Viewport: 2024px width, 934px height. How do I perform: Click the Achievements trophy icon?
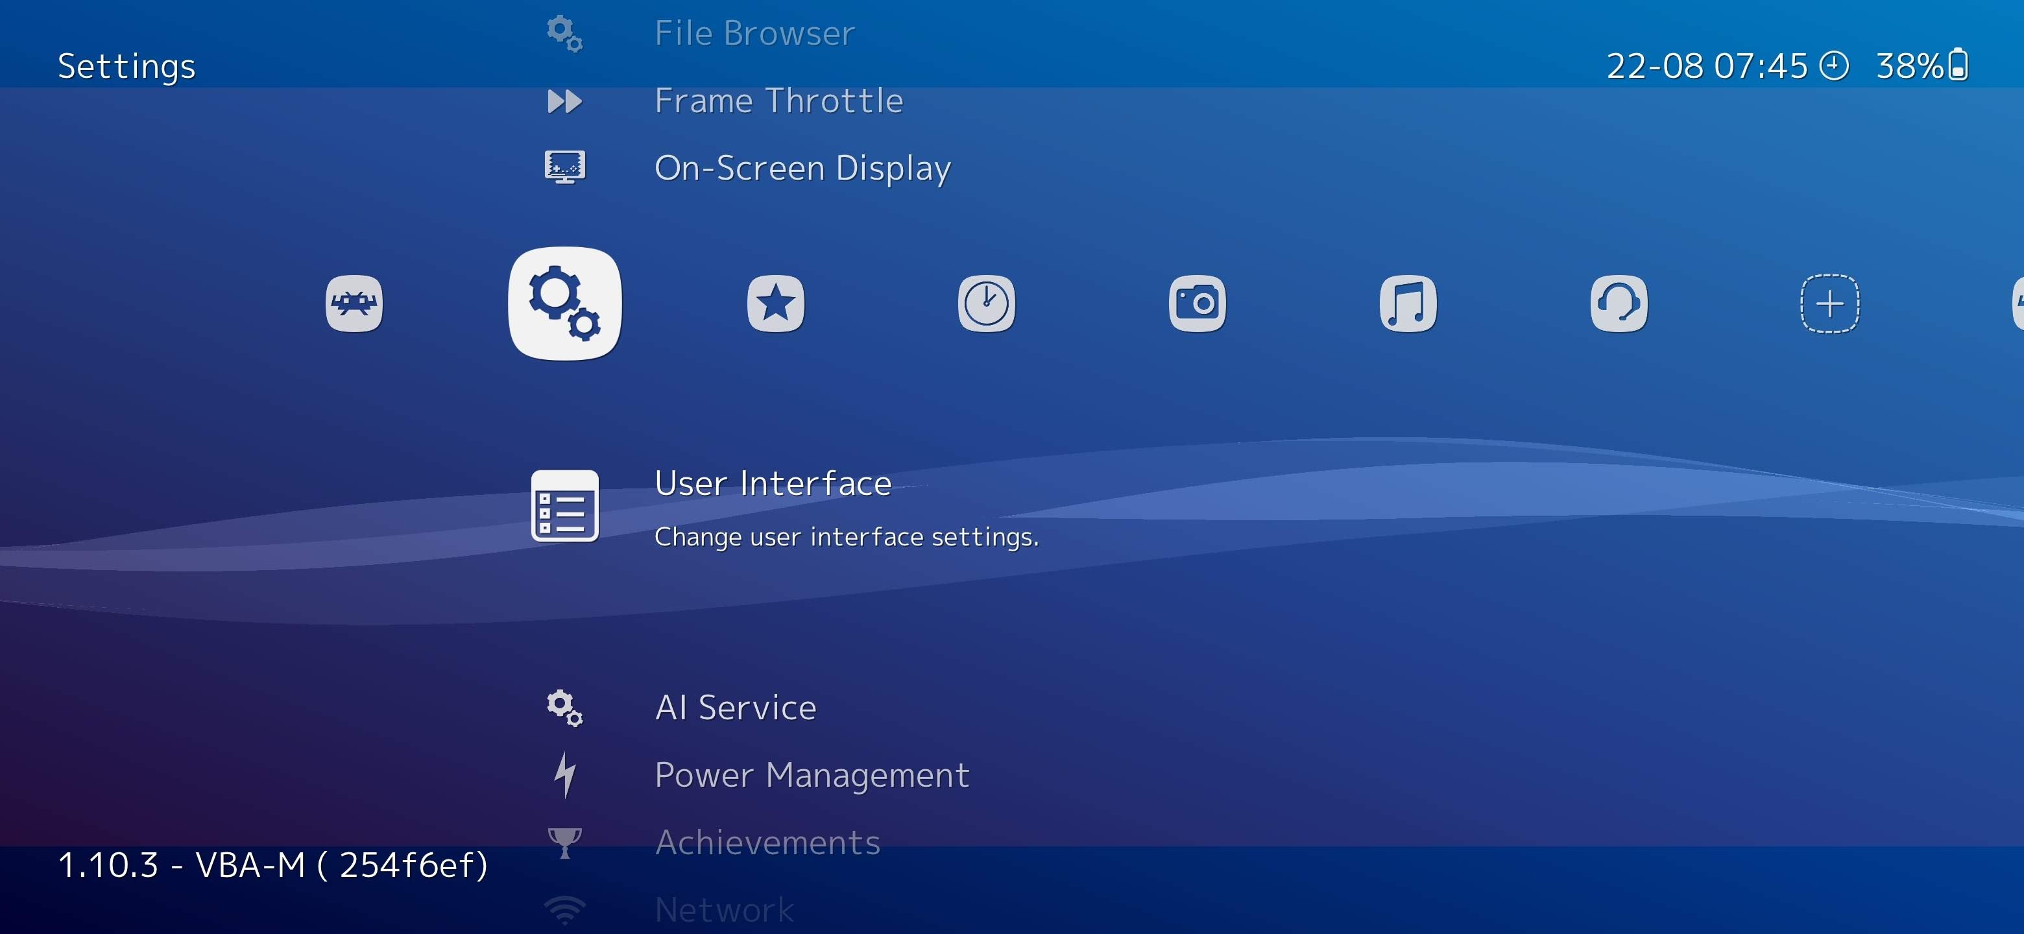click(564, 842)
